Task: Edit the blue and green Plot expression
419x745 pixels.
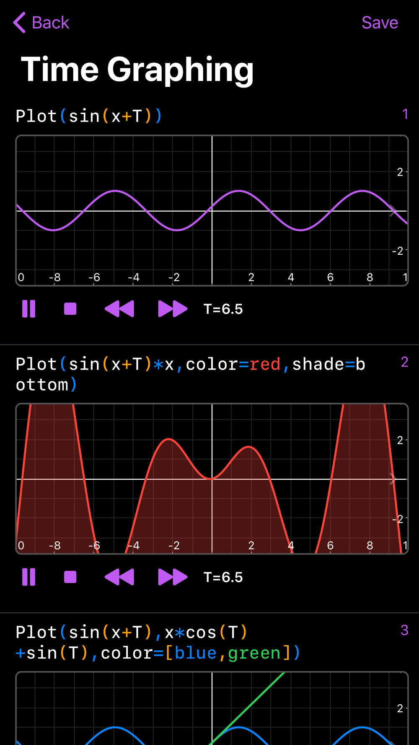Action: click(x=158, y=643)
